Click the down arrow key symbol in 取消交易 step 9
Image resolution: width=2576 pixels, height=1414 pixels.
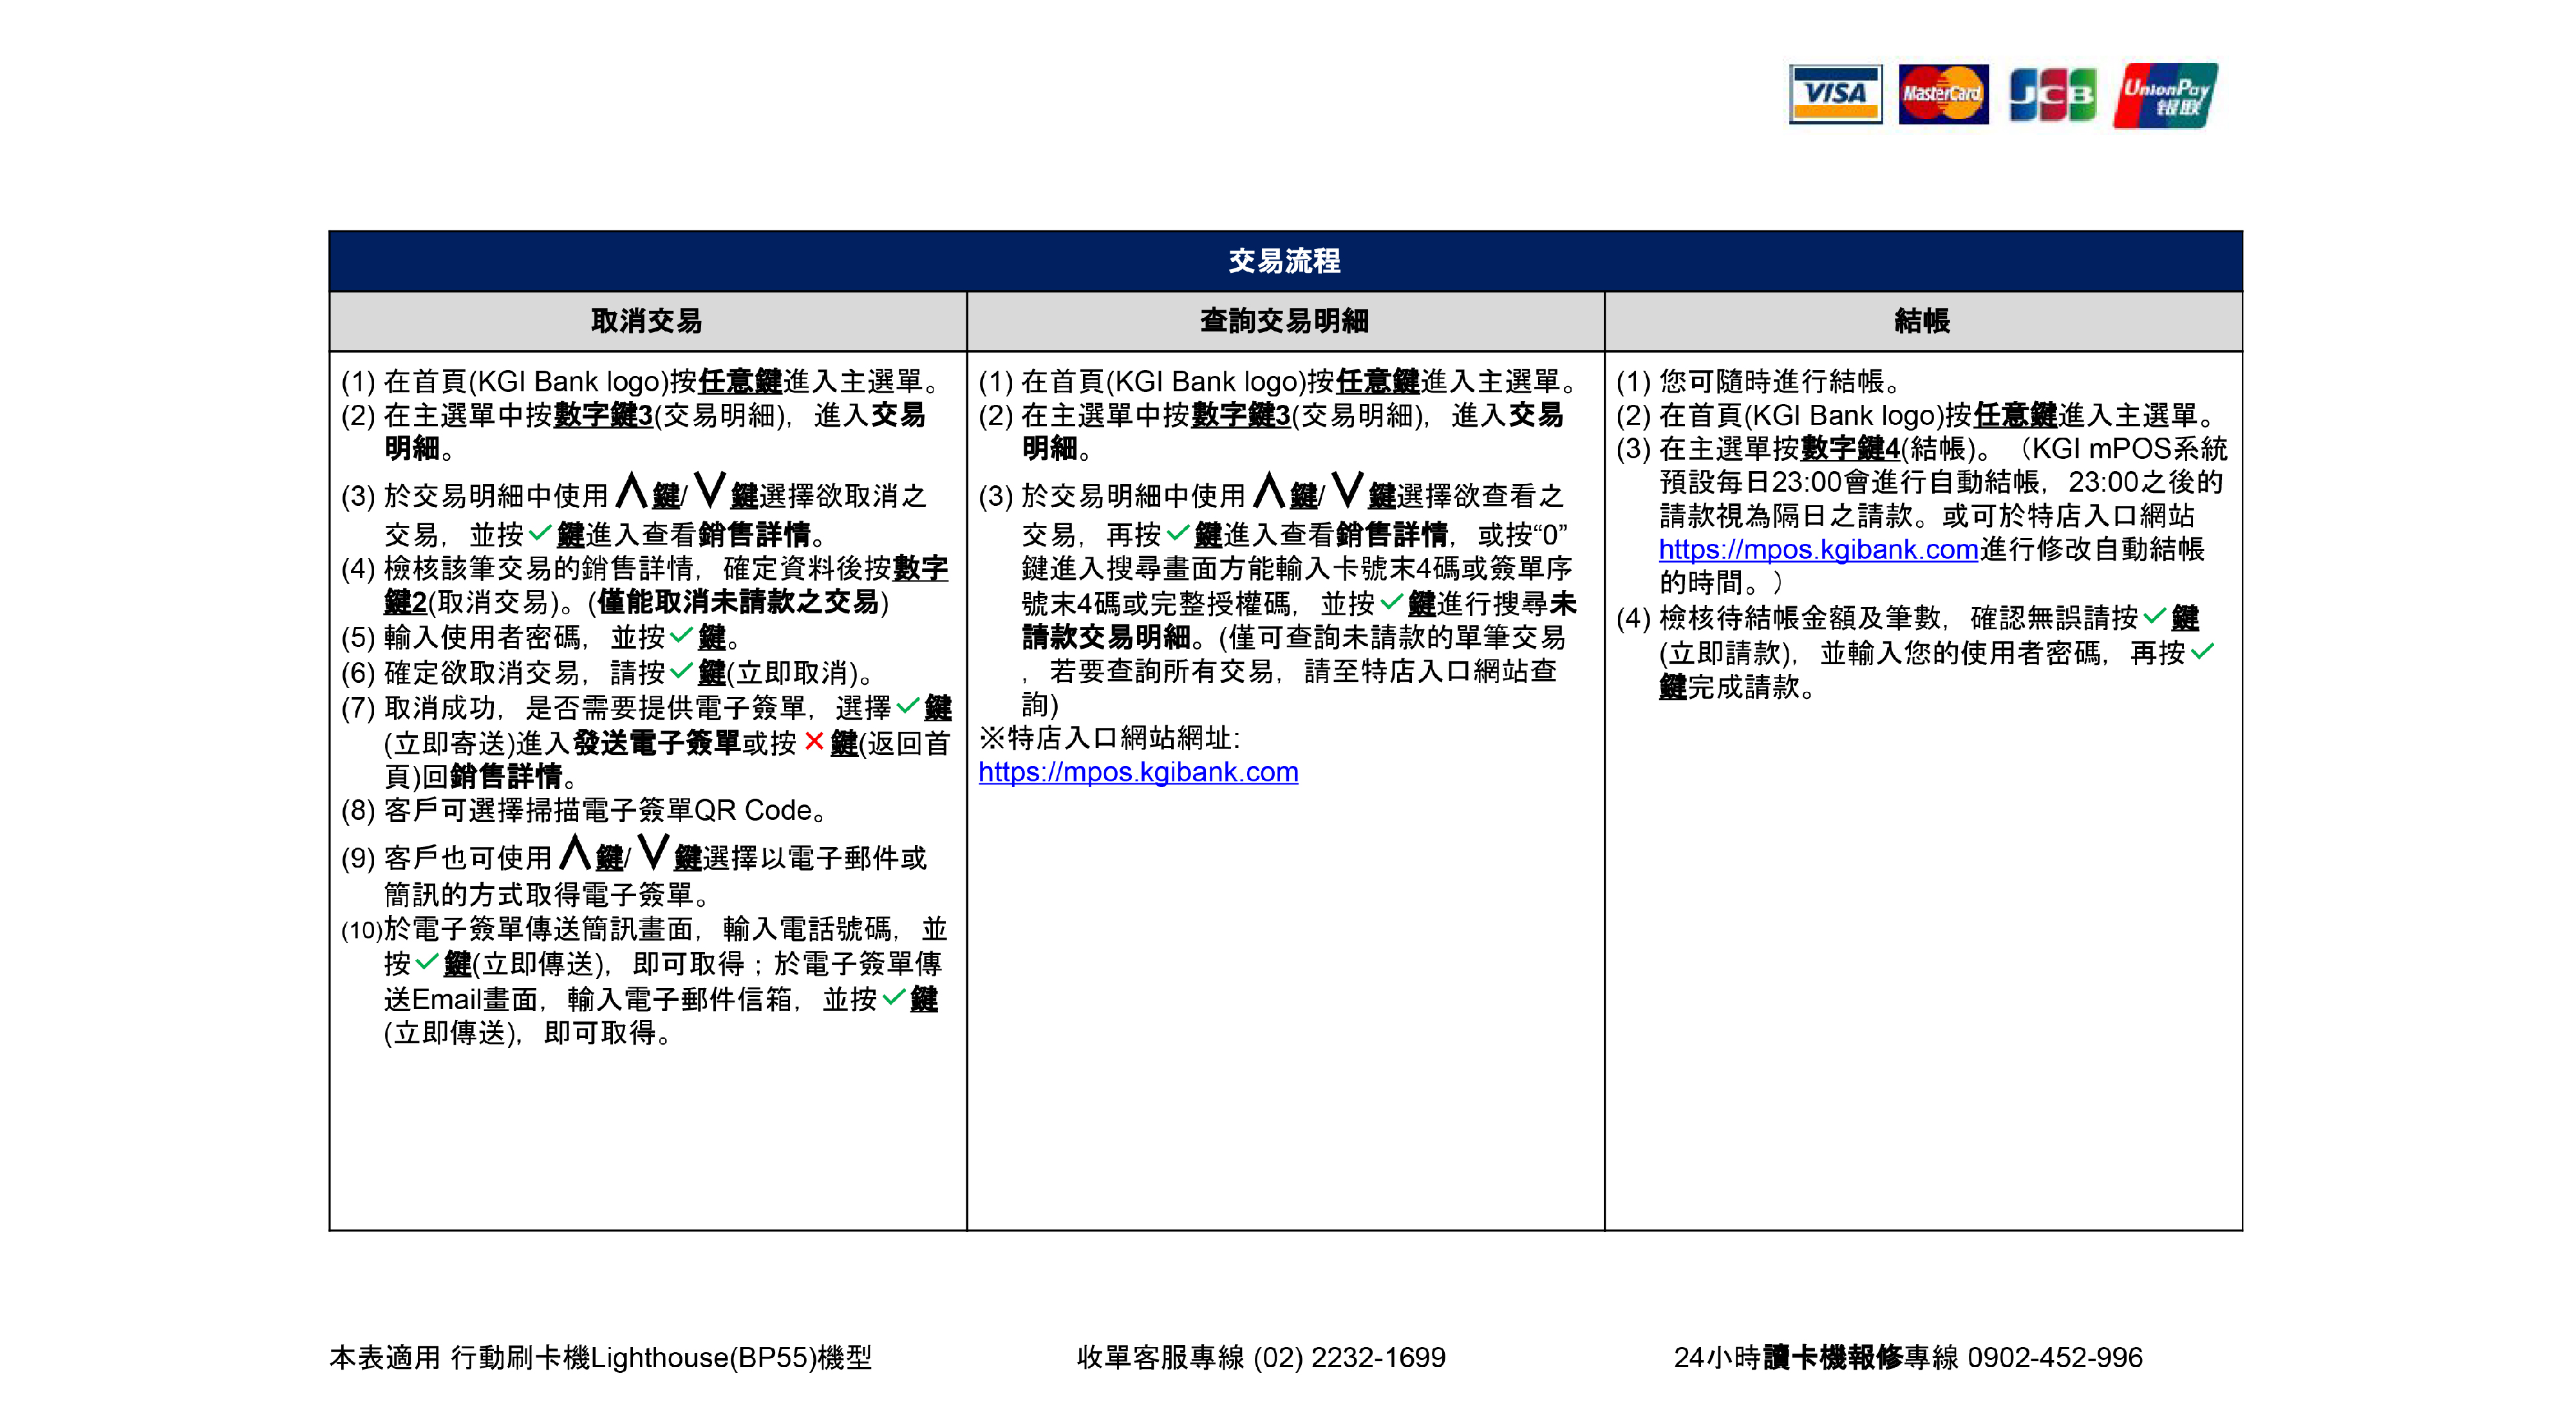point(654,852)
